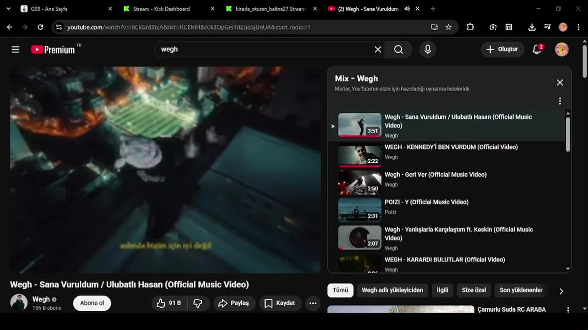
Task: Click Poizi channel name in playlist
Action: pos(390,212)
